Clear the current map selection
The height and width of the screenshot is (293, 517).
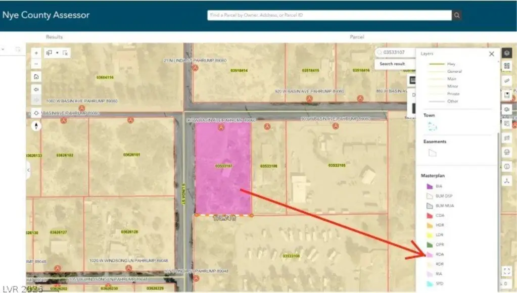tap(65, 53)
